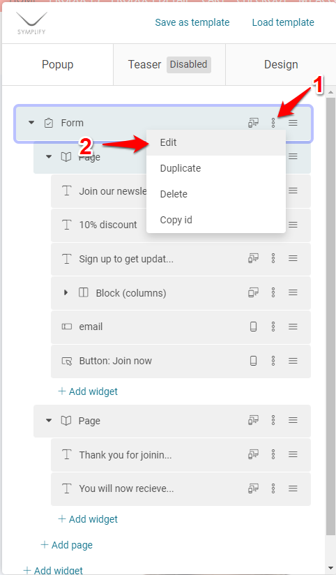
Task: Collapse the Form tree item
Action: tap(31, 123)
